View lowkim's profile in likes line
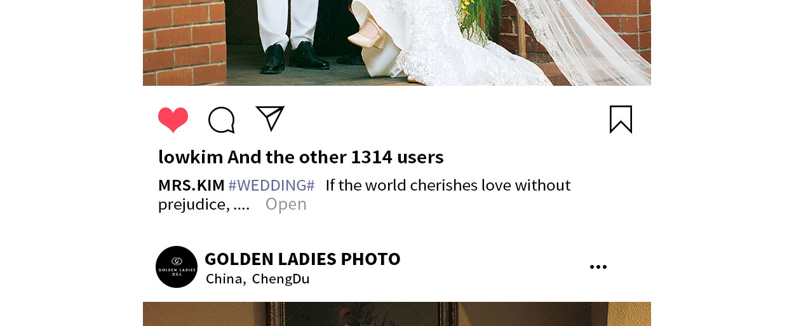This screenshot has width=794, height=326. (191, 157)
